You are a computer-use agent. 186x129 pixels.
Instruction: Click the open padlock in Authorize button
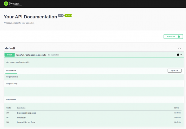coord(178,36)
